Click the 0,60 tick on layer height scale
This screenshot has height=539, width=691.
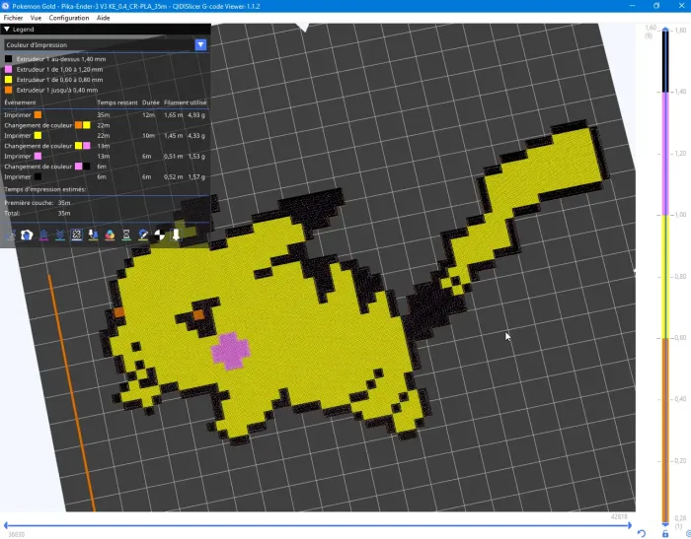pyautogui.click(x=679, y=338)
